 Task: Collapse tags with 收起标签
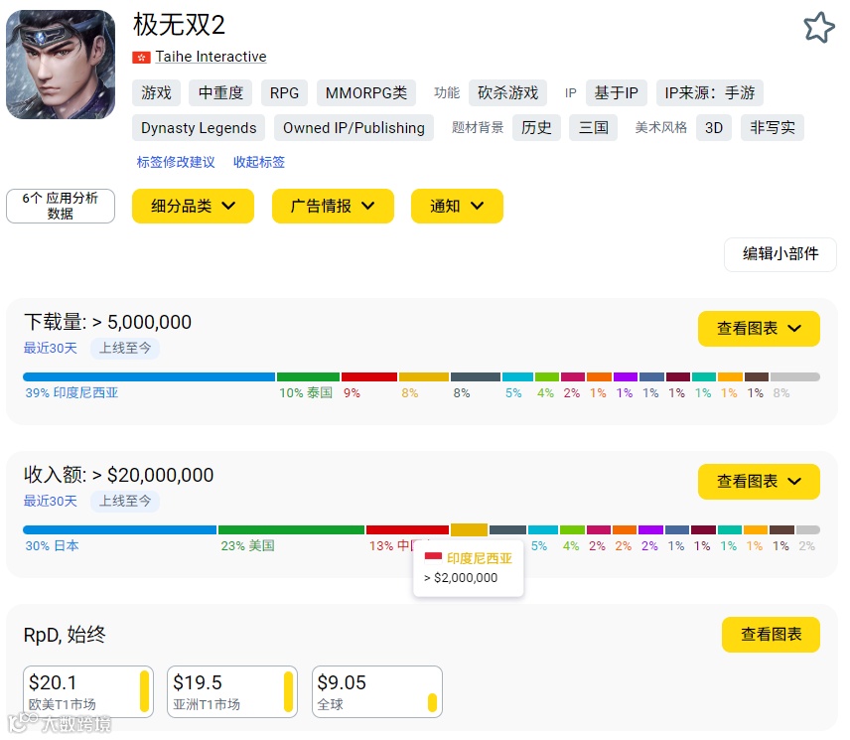coord(259,162)
